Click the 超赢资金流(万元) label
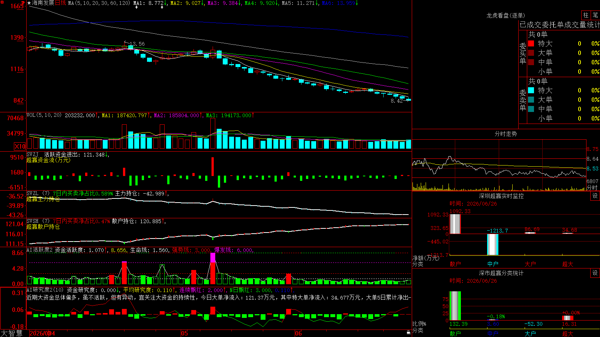The width and height of the screenshot is (600, 337). [48, 160]
